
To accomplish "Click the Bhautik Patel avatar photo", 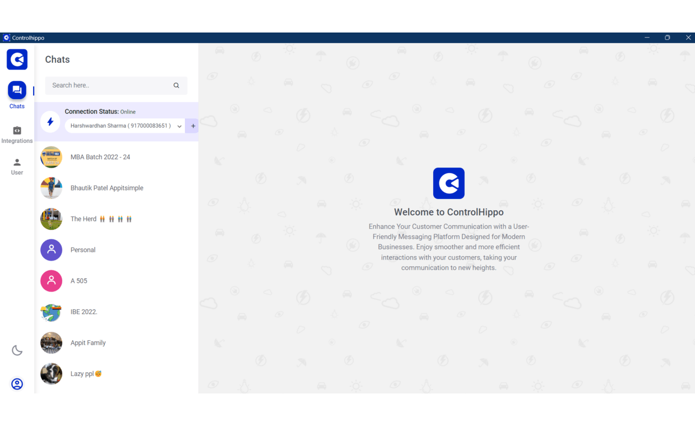I will 51,188.
